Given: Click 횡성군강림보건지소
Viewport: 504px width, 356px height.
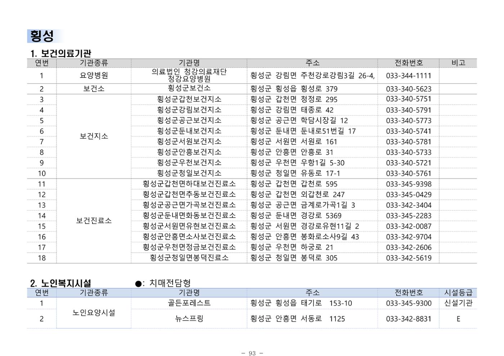Looking at the screenshot, I should 189,110.
